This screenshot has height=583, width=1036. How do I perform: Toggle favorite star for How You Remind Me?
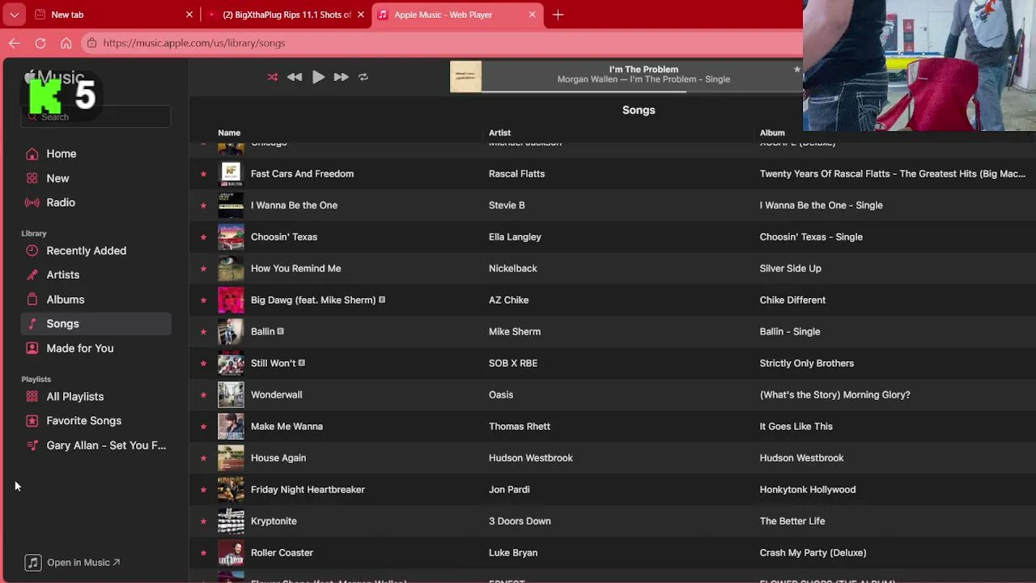[x=203, y=269]
